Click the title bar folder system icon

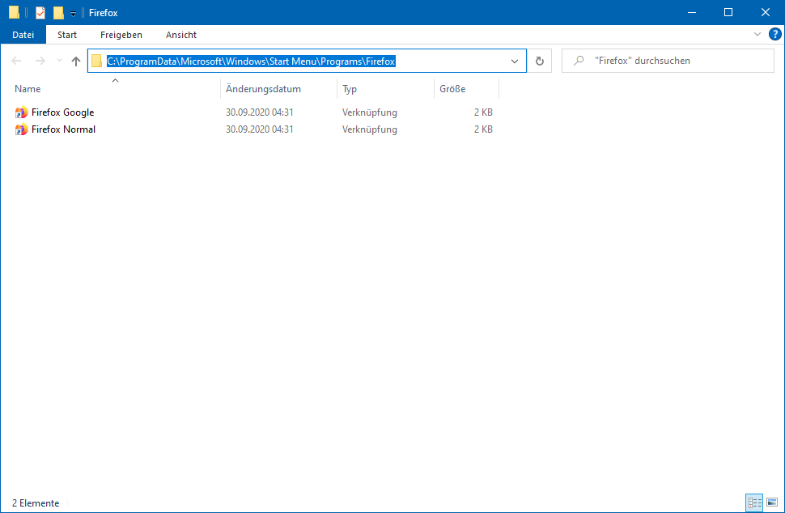[x=14, y=12]
